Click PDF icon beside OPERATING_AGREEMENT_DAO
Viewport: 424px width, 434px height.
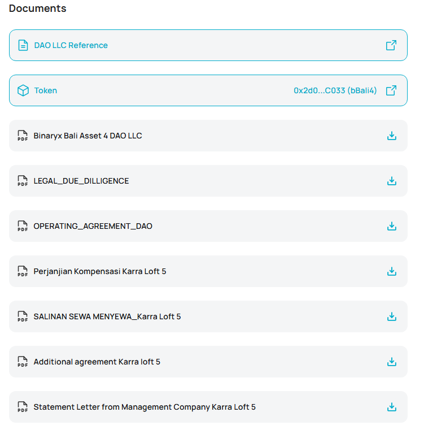point(23,226)
